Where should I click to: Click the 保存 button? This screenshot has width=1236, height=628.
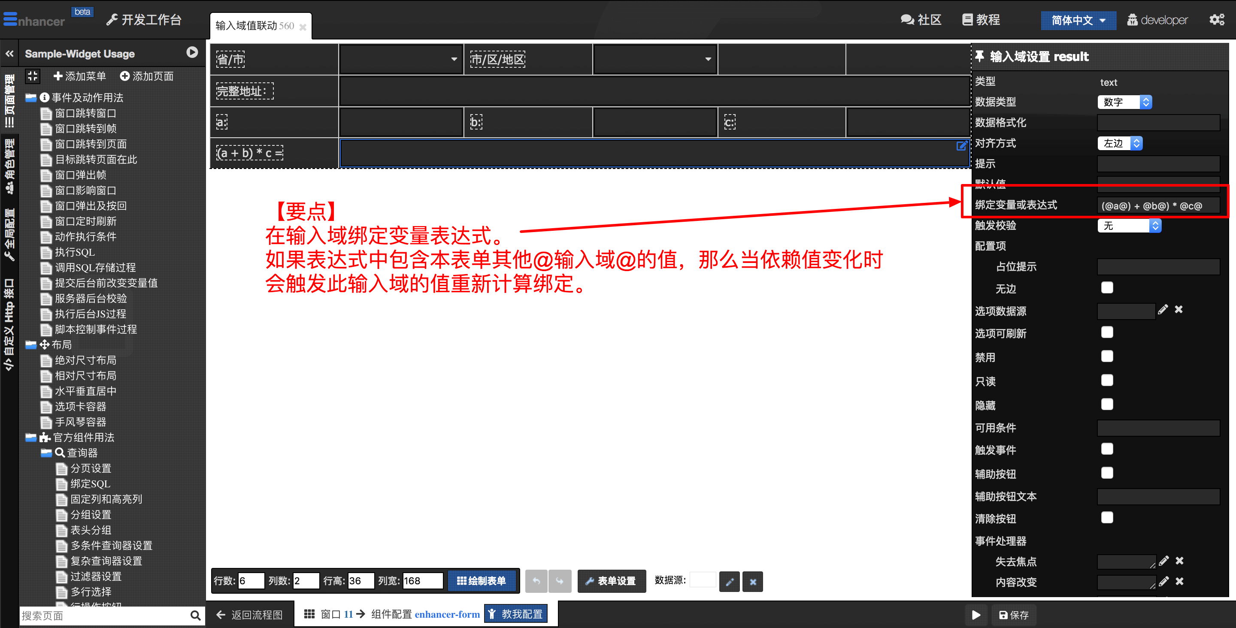(1013, 615)
